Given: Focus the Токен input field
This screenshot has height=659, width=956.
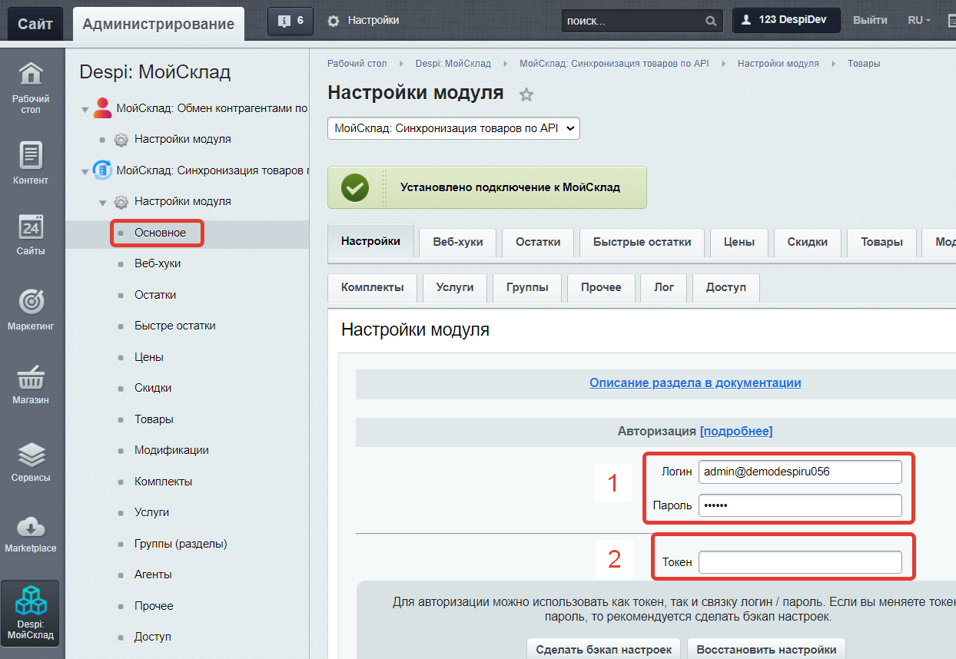Looking at the screenshot, I should tap(800, 562).
